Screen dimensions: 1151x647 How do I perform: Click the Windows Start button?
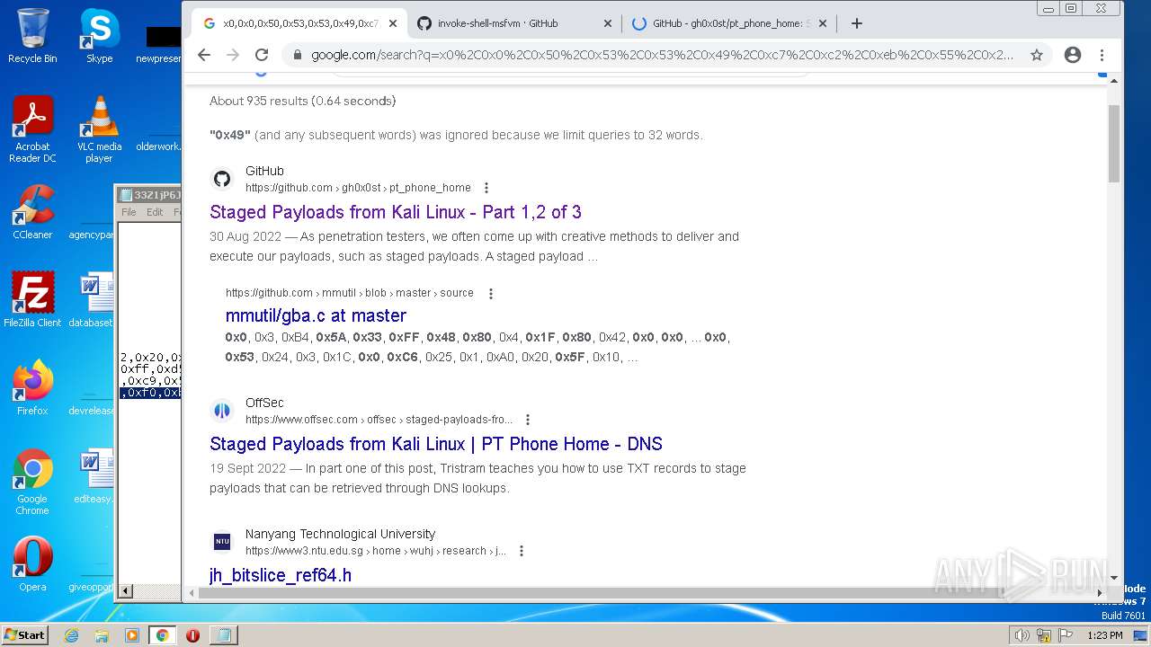(x=24, y=634)
